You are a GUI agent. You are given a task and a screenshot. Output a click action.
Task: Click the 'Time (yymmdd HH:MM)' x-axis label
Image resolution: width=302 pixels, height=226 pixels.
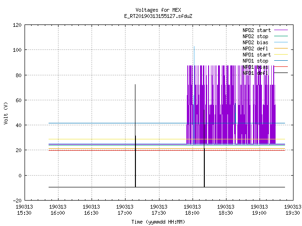[x=158, y=222]
